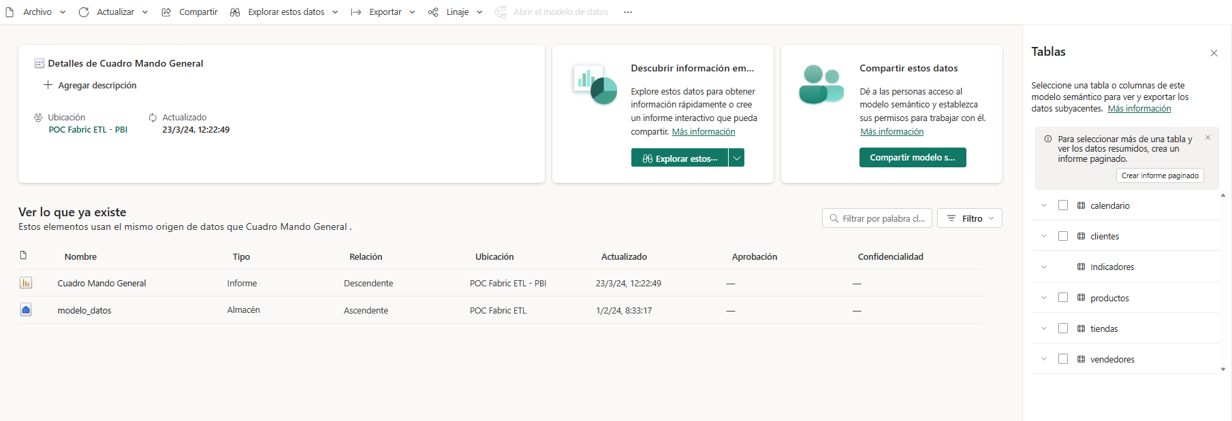Click the Detalles dataset icon
The image size is (1232, 421).
[40, 63]
